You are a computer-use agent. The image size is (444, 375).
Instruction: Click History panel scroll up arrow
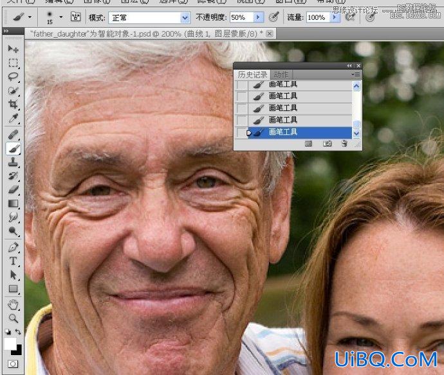click(356, 86)
